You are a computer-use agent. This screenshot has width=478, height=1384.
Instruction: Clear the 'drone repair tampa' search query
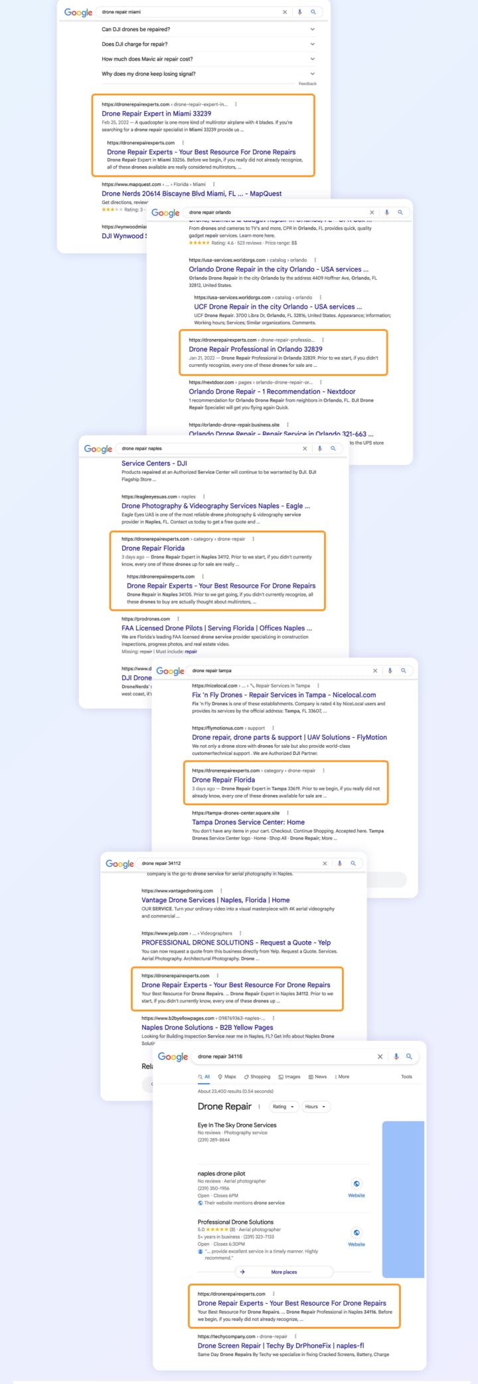point(375,671)
